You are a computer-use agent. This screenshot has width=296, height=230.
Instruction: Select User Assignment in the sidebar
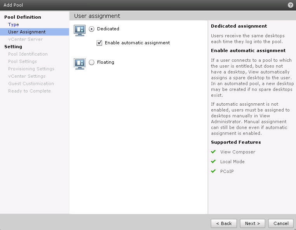(27, 32)
